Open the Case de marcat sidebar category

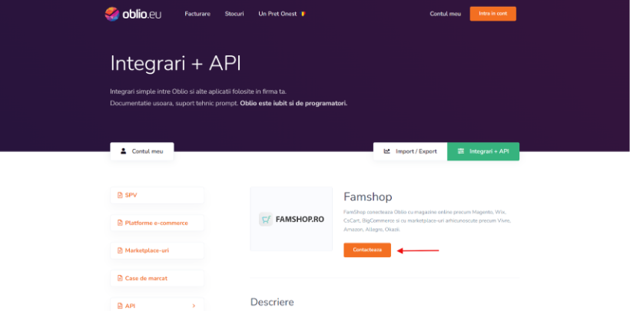point(157,279)
